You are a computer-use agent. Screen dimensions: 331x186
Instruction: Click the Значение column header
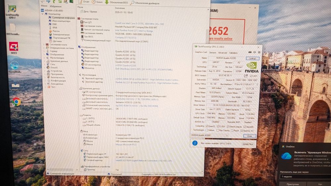point(120,8)
